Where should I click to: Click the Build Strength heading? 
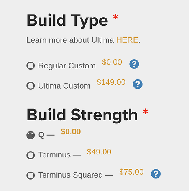[x=82, y=115]
